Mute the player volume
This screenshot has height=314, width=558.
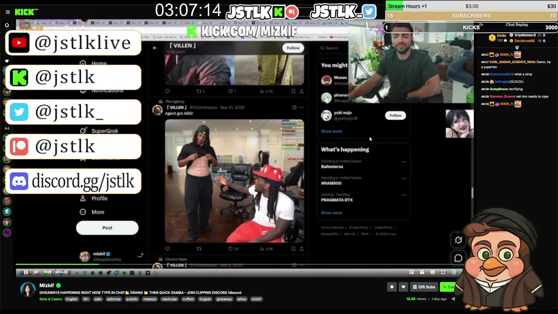click(x=36, y=272)
